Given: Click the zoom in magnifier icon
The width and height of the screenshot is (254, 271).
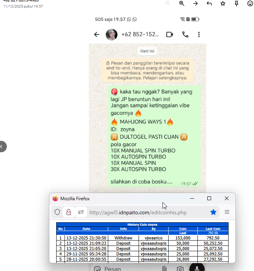Looking at the screenshot, I should (x=181, y=3).
